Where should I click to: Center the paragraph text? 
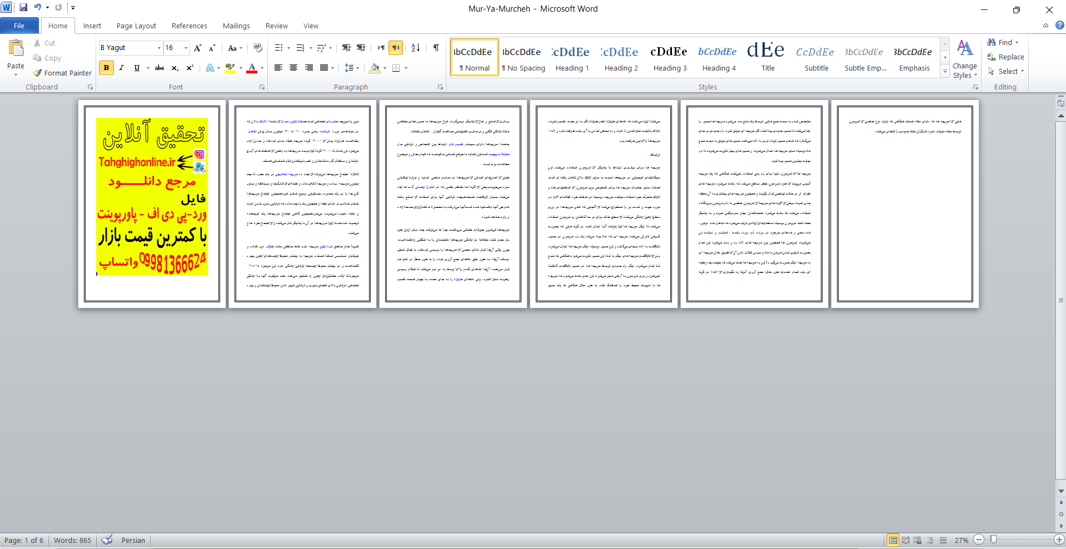pos(293,68)
